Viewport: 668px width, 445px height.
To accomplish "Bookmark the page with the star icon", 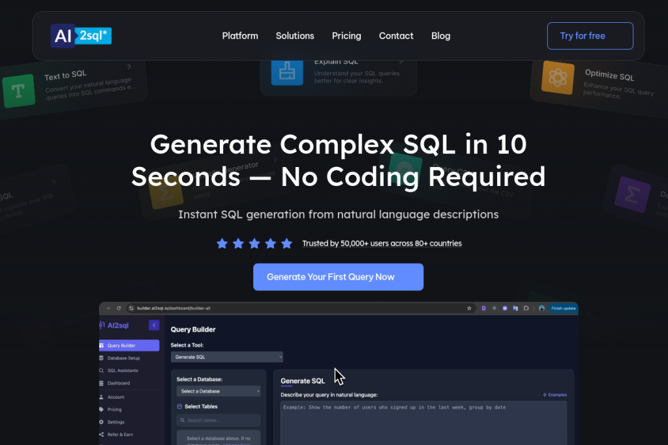I will click(x=469, y=308).
